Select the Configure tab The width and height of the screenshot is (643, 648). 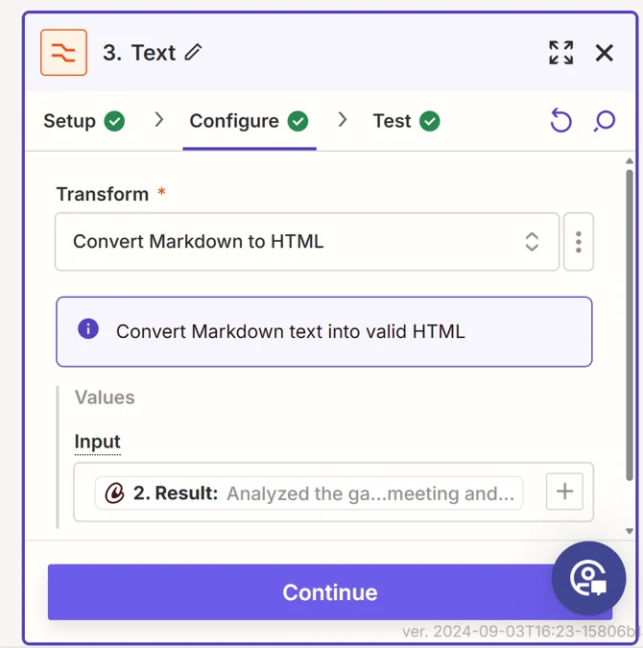point(248,121)
